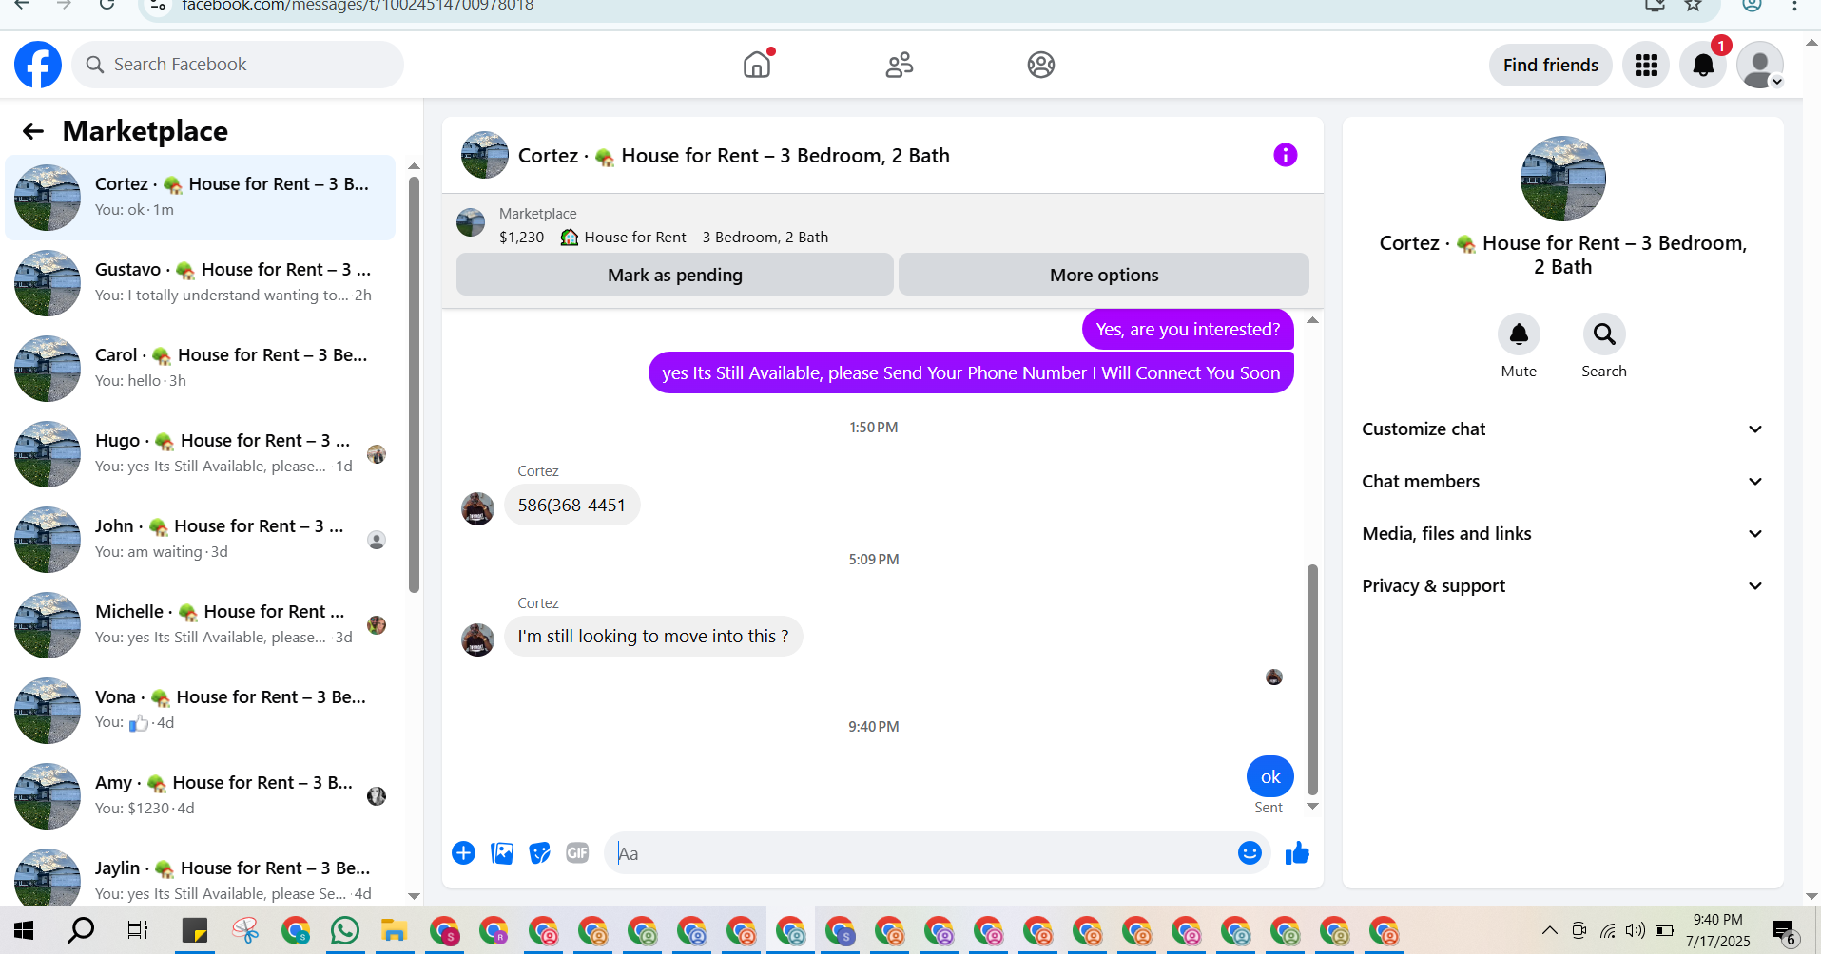Open the account profile menu
This screenshot has width=1821, height=954.
[x=1760, y=65]
